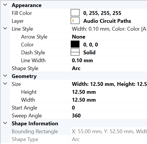Open the black line Color swatch

tap(75, 44)
